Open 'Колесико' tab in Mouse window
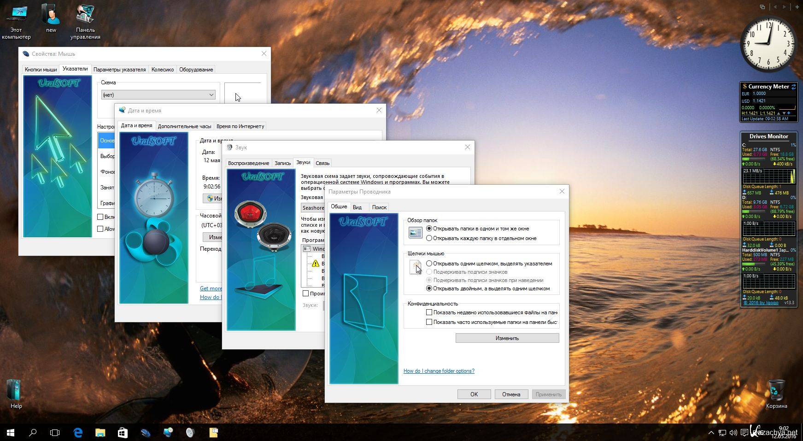Image resolution: width=803 pixels, height=441 pixels. point(163,70)
